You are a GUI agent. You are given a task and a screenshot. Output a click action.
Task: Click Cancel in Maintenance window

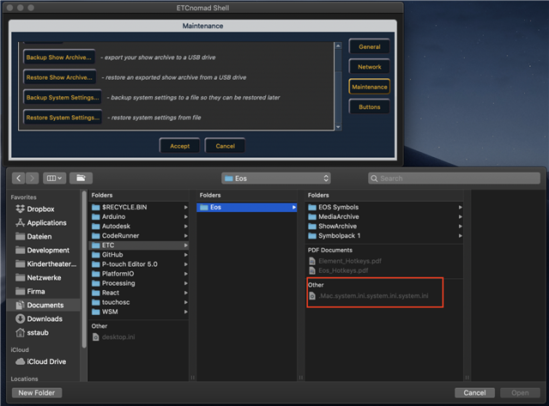click(x=225, y=146)
